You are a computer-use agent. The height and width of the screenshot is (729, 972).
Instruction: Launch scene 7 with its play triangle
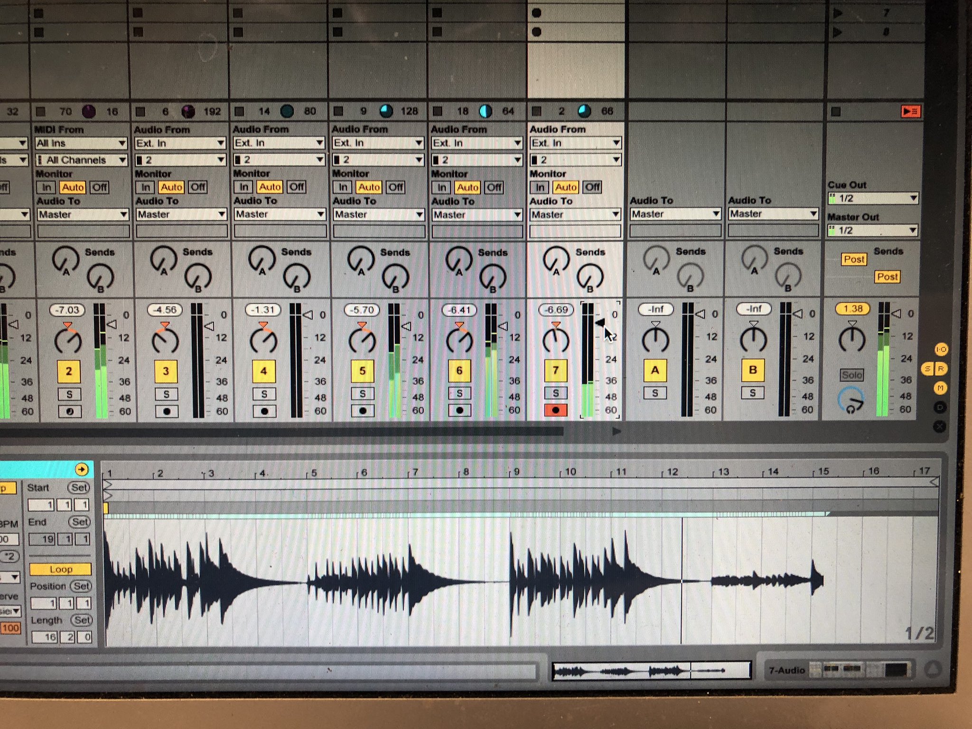[838, 13]
